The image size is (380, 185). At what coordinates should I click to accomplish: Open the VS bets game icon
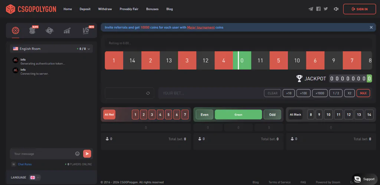[x=86, y=31]
